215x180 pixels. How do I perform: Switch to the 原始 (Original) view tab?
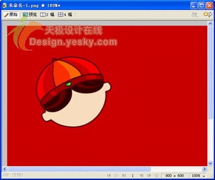coord(11,15)
